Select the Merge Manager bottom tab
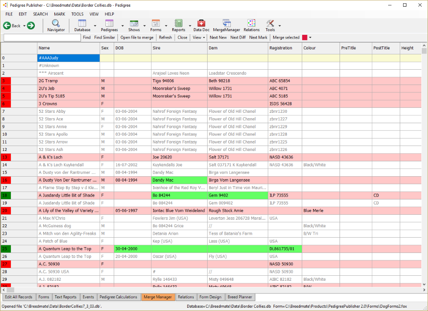This screenshot has width=428, height=311. click(158, 297)
